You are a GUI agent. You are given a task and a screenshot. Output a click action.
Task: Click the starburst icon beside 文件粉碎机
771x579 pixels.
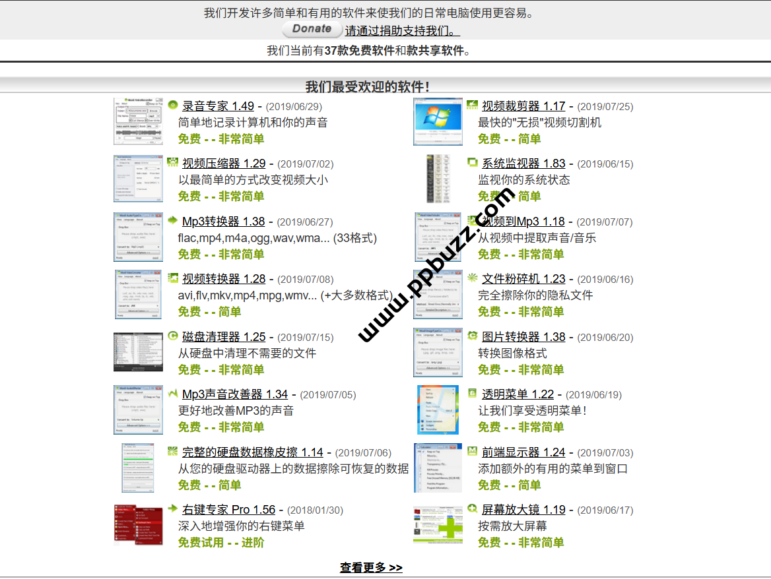click(472, 278)
